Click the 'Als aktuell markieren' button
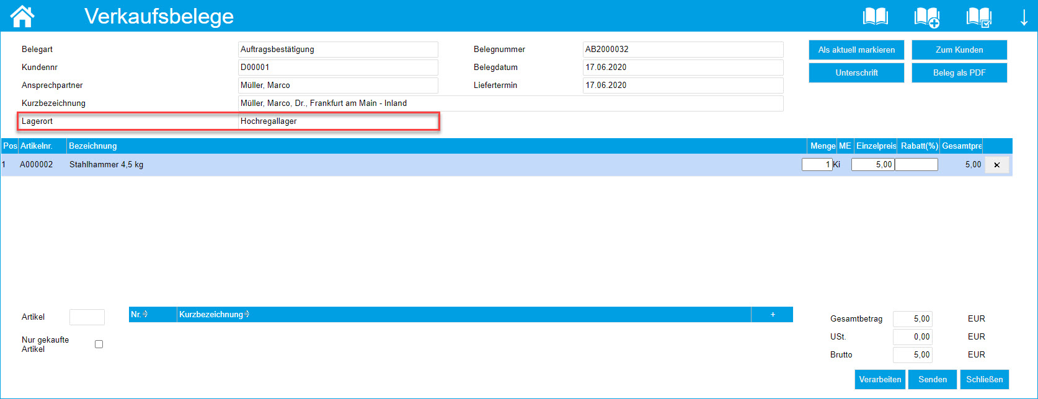 [x=856, y=50]
